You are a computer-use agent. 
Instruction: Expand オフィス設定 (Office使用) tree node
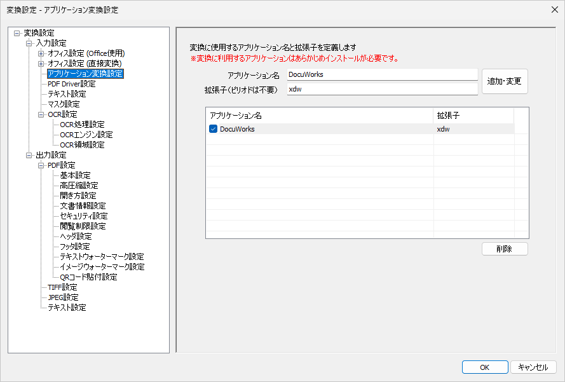pyautogui.click(x=41, y=53)
